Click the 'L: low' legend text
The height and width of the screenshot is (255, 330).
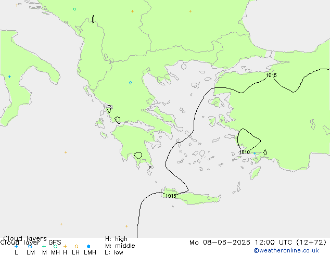pyautogui.click(x=114, y=252)
